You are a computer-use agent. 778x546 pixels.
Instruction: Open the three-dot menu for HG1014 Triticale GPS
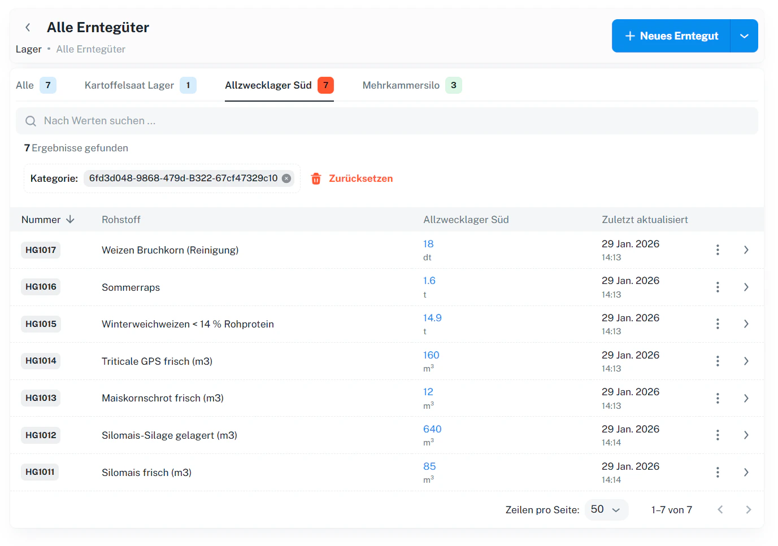[x=718, y=361]
